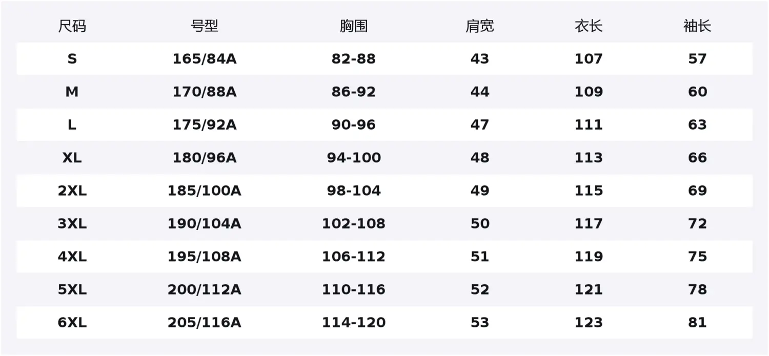Select chest range 90-96 cell
769x356 pixels.
[x=354, y=125]
